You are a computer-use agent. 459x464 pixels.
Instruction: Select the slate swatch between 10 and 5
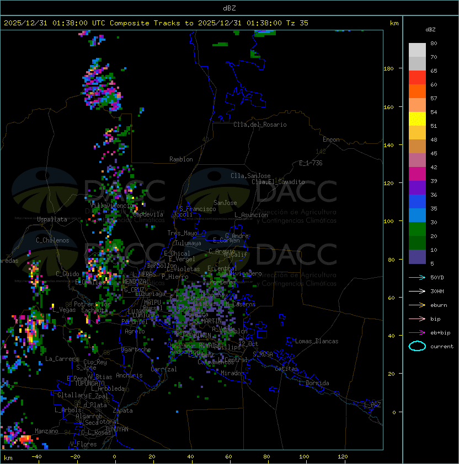click(x=417, y=257)
